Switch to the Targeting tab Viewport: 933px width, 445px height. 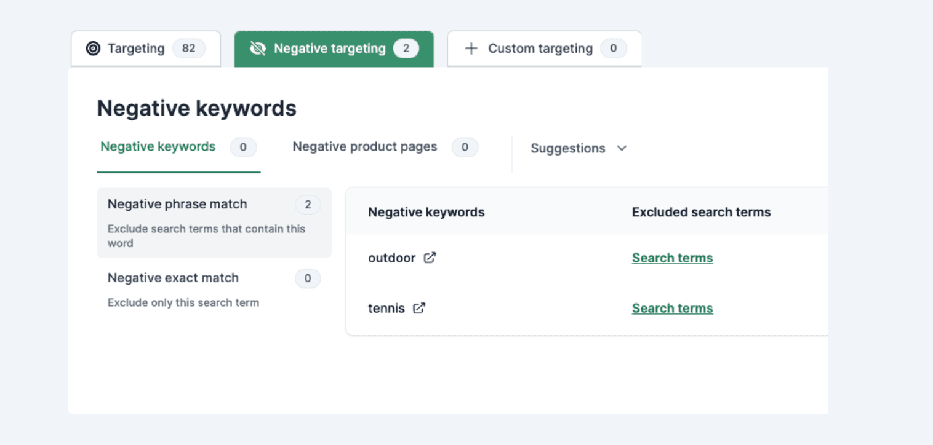click(x=146, y=49)
